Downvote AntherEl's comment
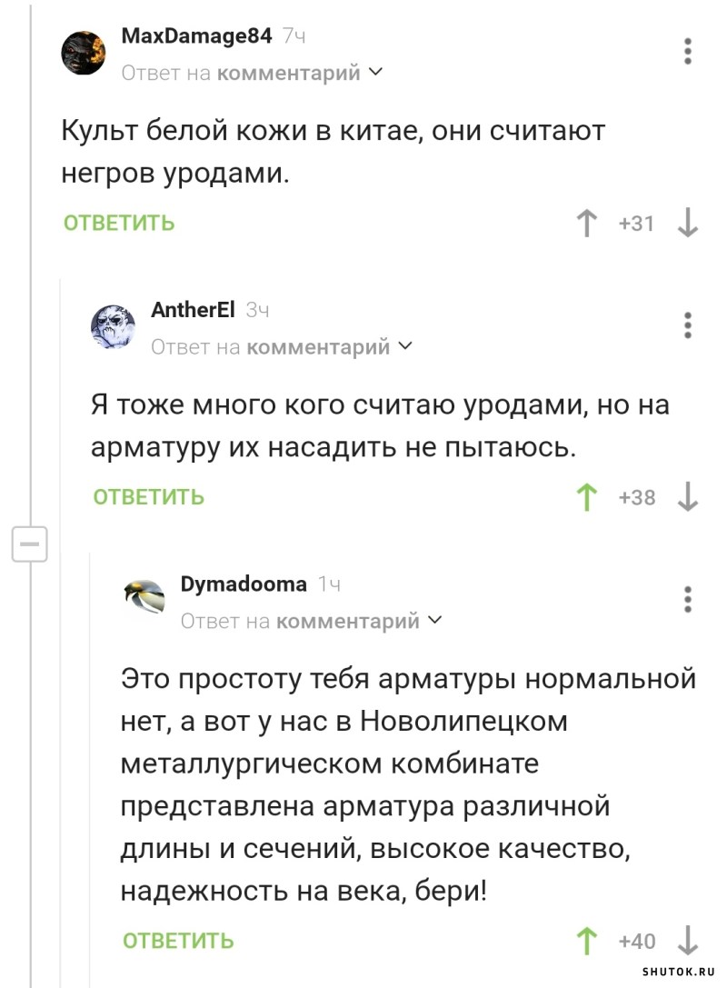This screenshot has height=988, width=727. point(688,497)
